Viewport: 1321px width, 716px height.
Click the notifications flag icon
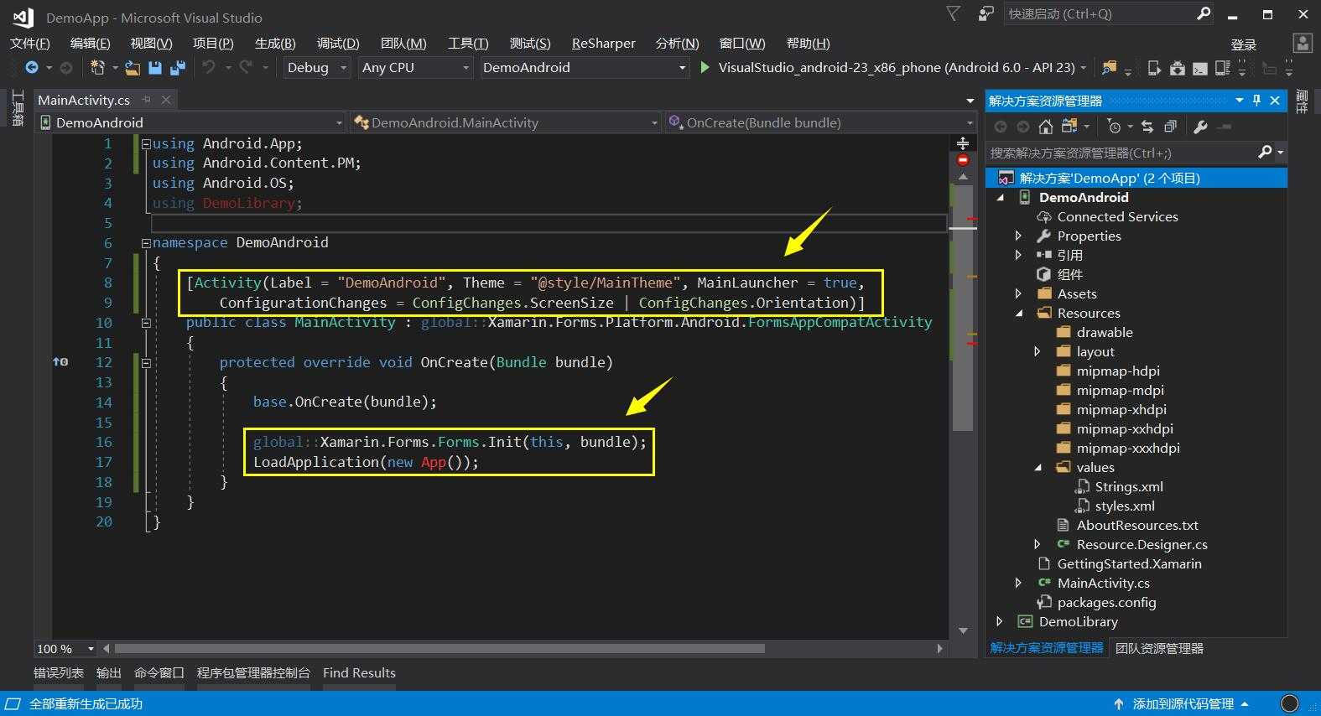coord(953,13)
